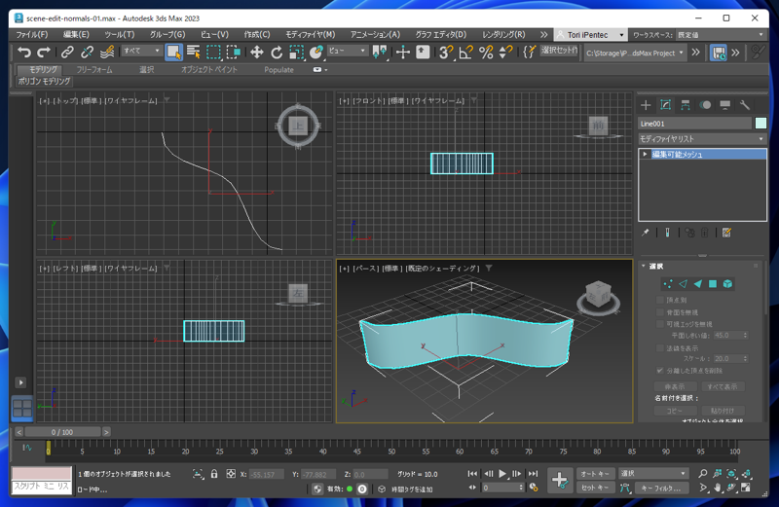Activate the Select and Rotate tool
779x507 pixels.
[x=277, y=53]
